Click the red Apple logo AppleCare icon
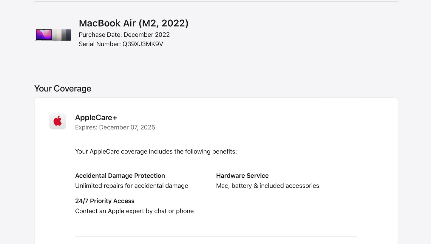The height and width of the screenshot is (244, 431). tap(58, 121)
